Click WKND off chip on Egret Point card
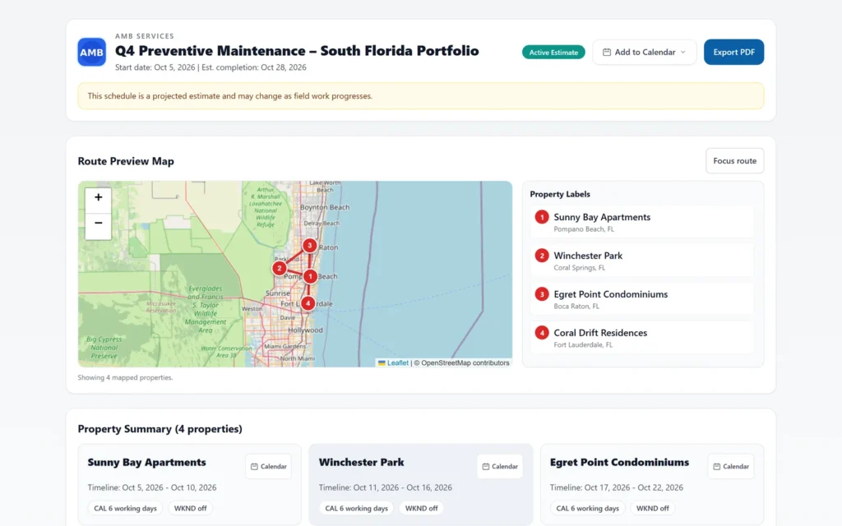Viewport: 842px width, 526px height. [652, 508]
